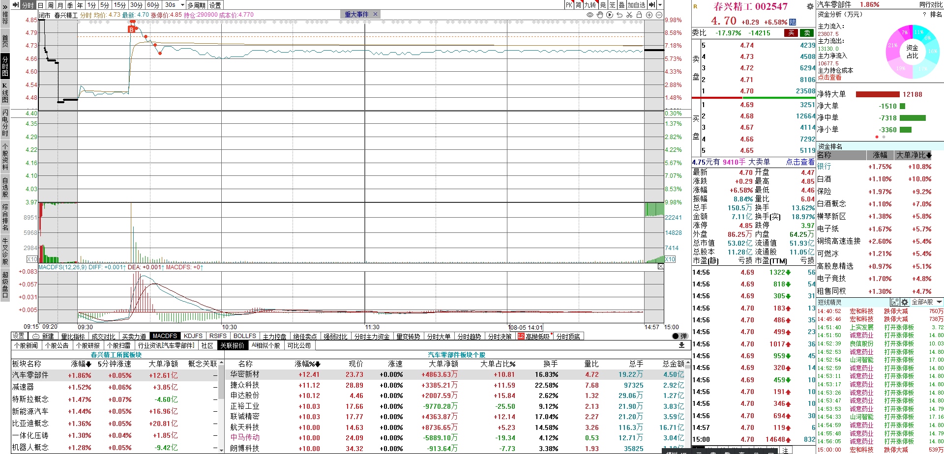Open the settings gear beside stock name 春兴精工
This screenshot has height=454, width=944.
(810, 6)
